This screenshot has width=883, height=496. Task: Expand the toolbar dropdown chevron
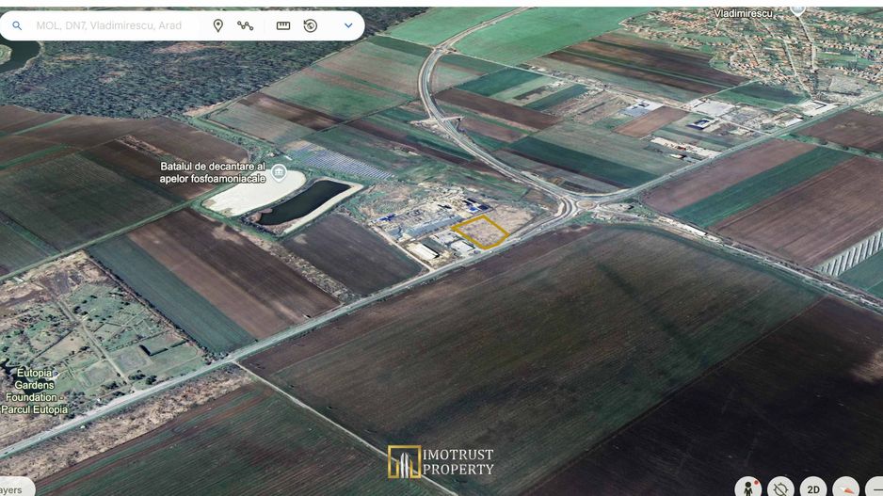[348, 26]
